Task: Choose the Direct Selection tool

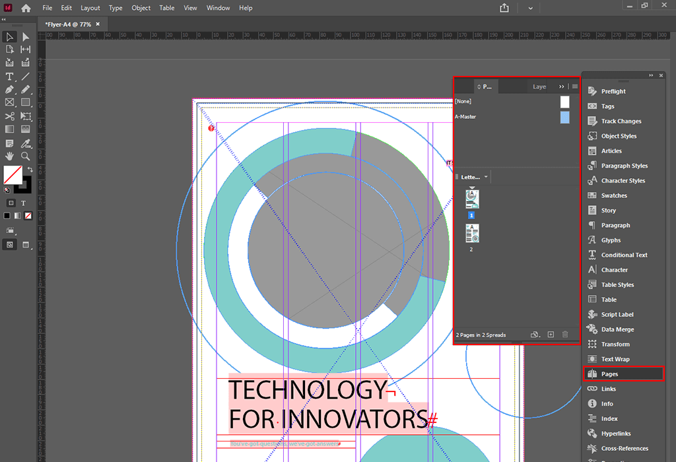Action: click(25, 37)
